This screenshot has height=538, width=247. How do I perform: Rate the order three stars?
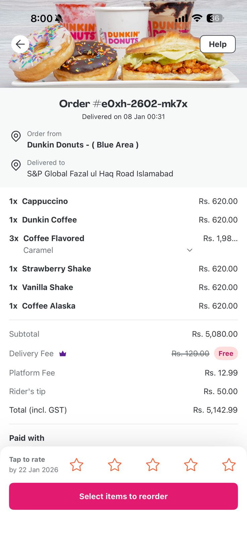(153, 465)
